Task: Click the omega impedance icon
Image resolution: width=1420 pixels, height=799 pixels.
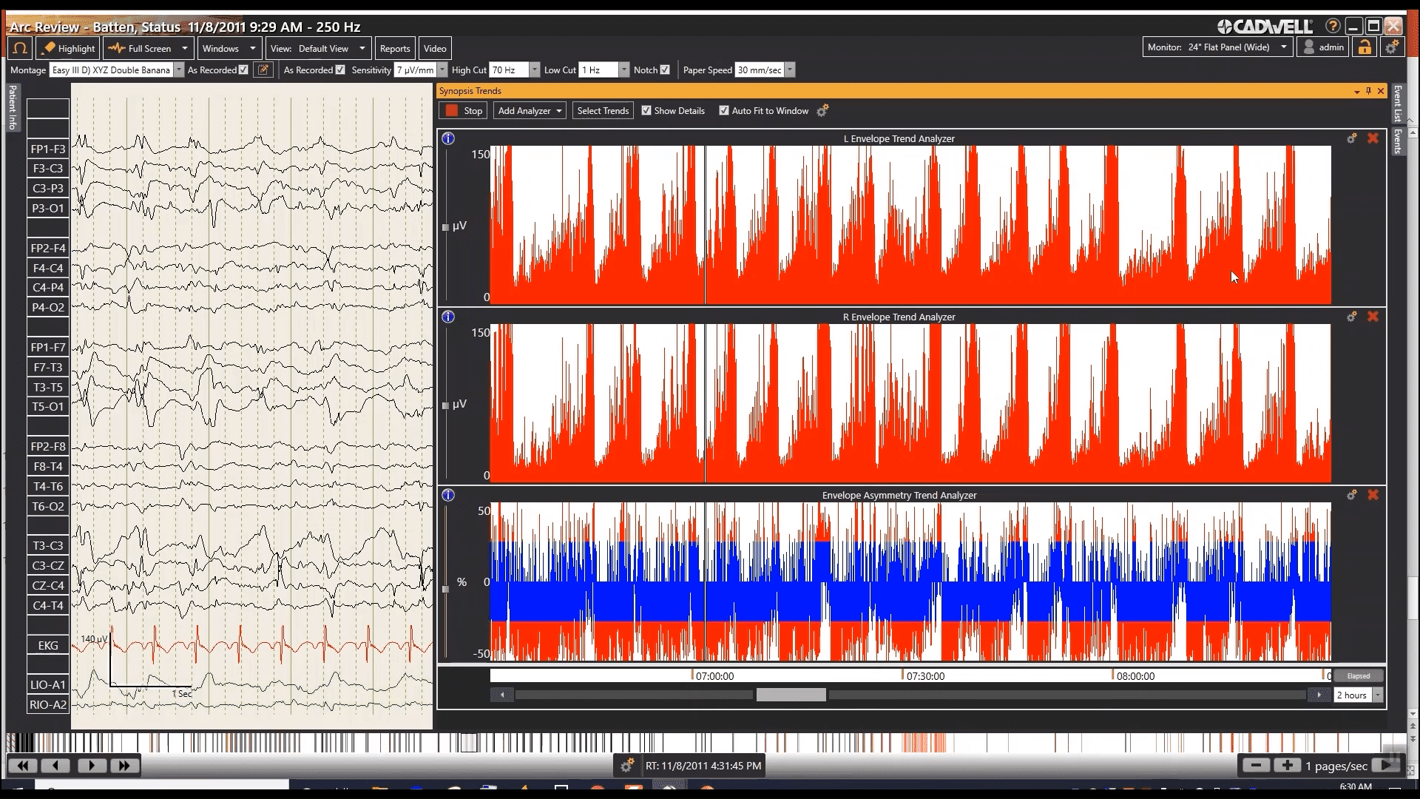Action: pos(20,48)
